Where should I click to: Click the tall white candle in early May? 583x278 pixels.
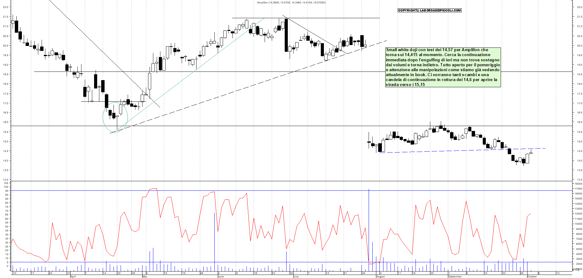tap(150, 81)
